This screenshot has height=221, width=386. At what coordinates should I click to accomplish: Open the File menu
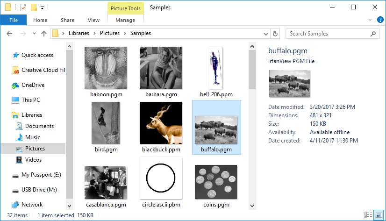14,20
